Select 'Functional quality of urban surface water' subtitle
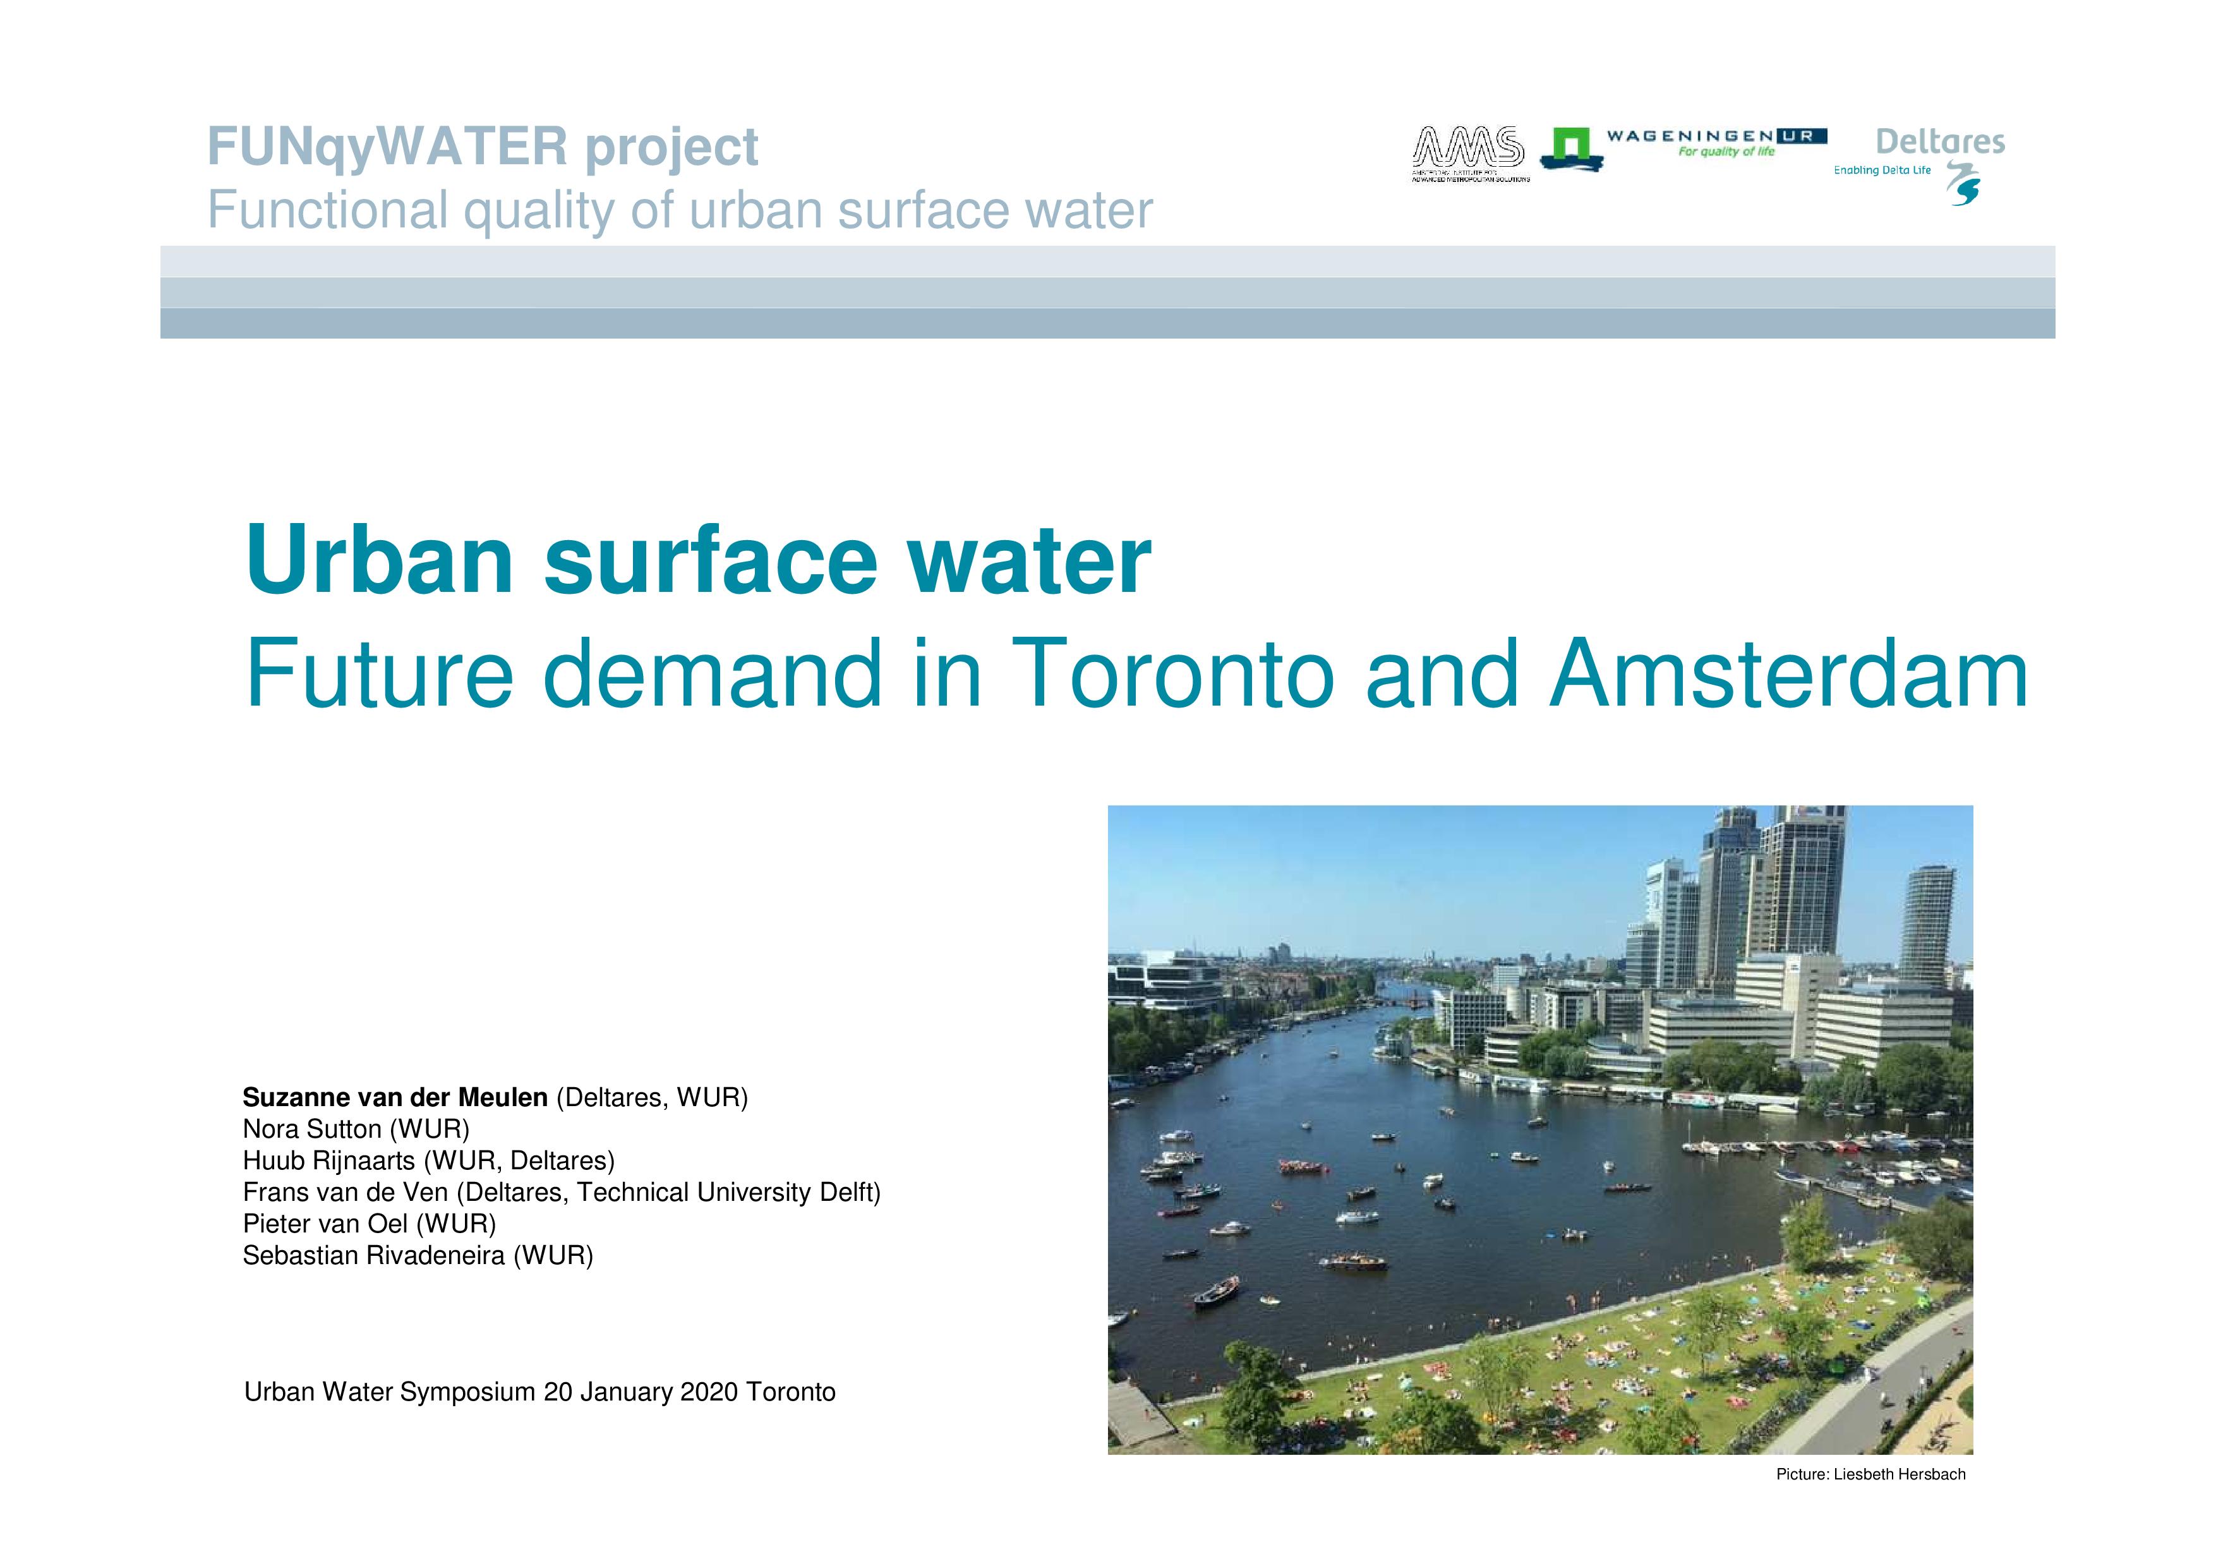Viewport: 2216px width, 1566px height. [x=680, y=209]
